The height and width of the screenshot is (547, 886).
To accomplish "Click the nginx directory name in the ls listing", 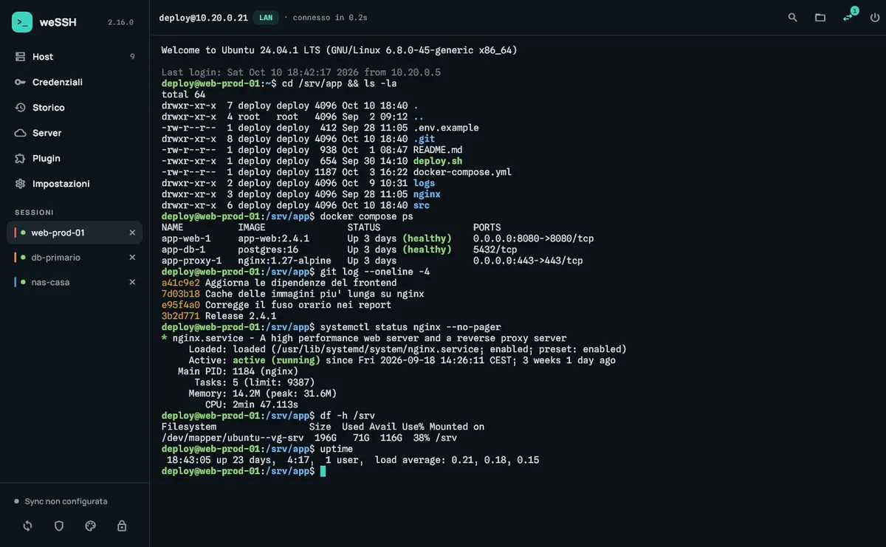I will [x=427, y=194].
